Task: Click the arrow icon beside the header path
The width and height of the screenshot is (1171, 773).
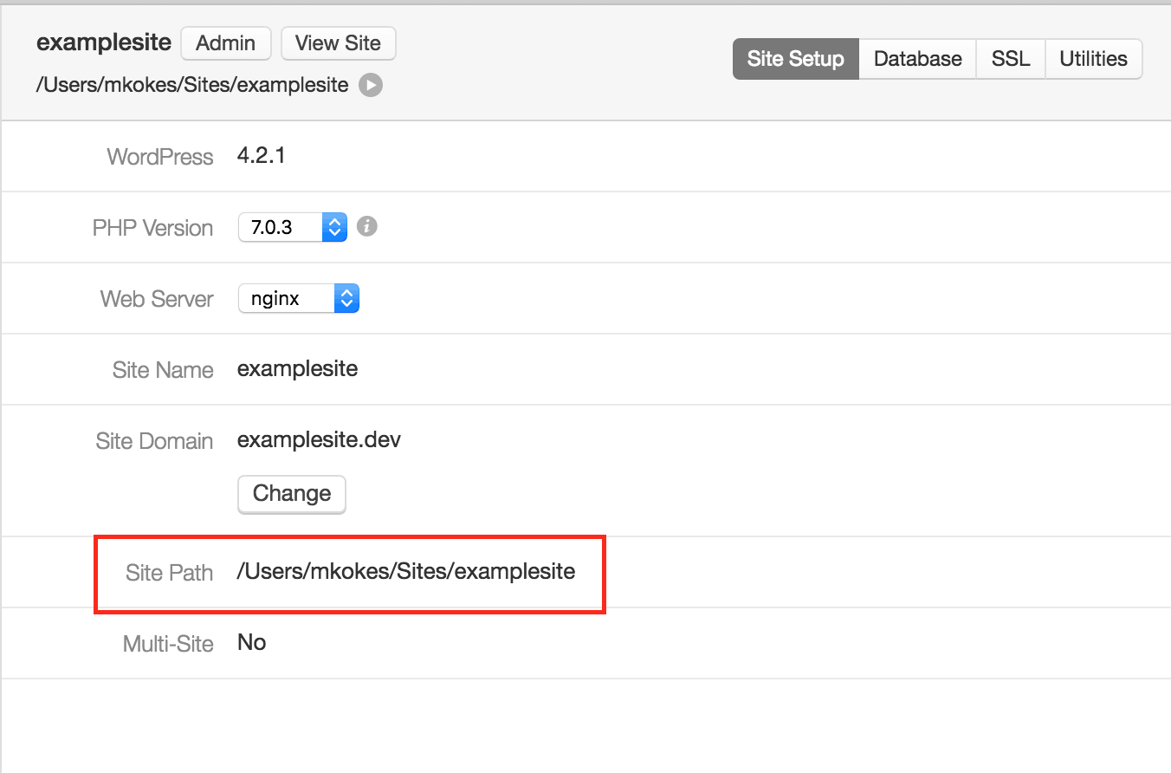Action: pyautogui.click(x=371, y=85)
